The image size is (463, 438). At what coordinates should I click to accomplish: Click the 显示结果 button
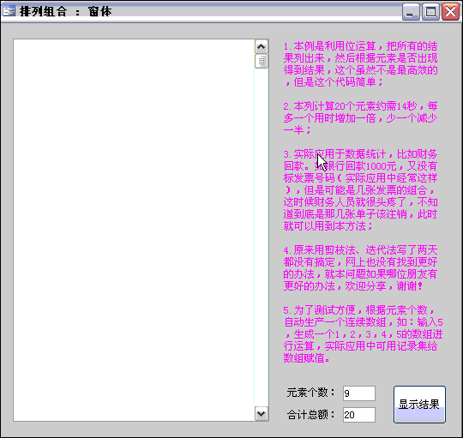pyautogui.click(x=419, y=405)
